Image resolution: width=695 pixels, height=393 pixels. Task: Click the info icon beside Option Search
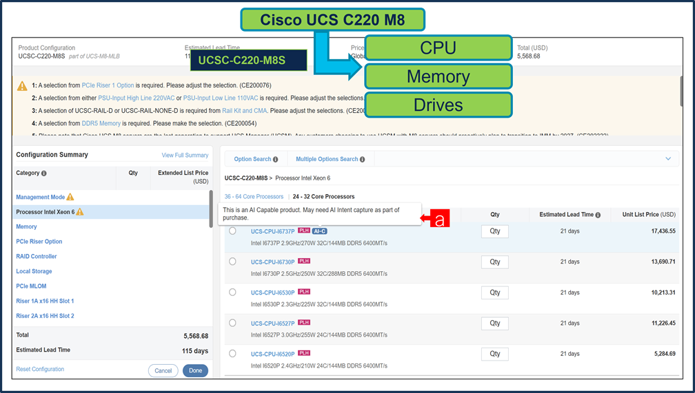275,159
